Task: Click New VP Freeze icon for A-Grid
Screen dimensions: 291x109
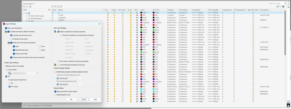Action: pyautogui.click(x=253, y=15)
